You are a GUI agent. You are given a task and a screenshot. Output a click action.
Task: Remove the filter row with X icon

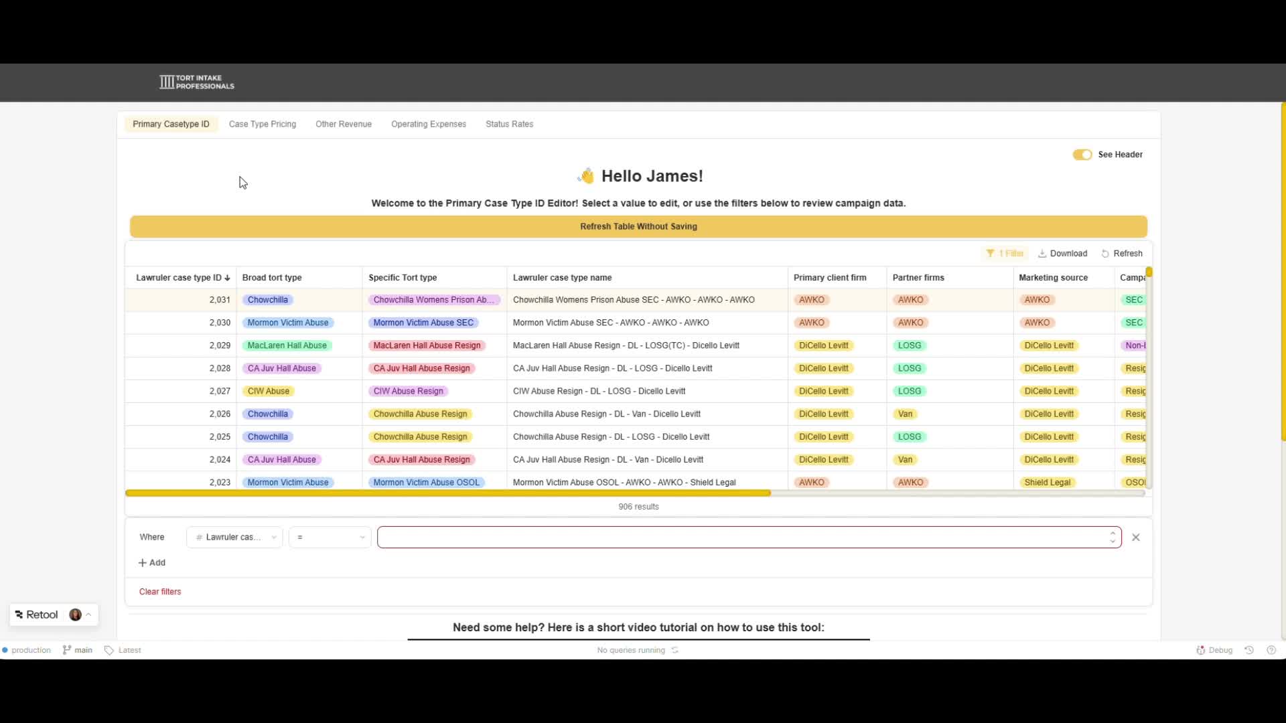click(1136, 538)
